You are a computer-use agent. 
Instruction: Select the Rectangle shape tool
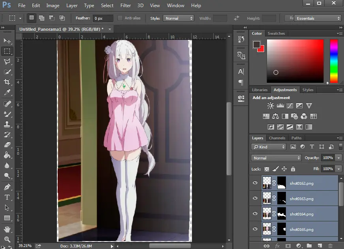point(7,218)
